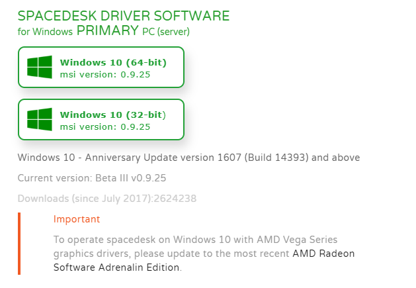
Task: Click the "PC (server)" subtitle text
Action: [166, 32]
